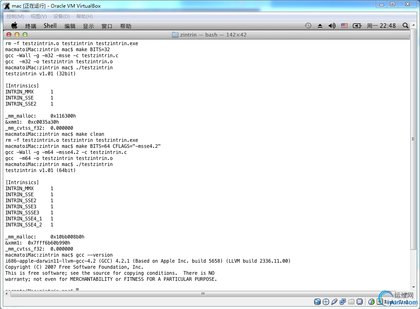Click the second 'make clean' command line

[55, 134]
